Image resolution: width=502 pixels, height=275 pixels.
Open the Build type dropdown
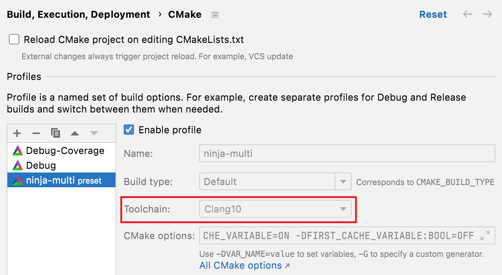(x=343, y=181)
